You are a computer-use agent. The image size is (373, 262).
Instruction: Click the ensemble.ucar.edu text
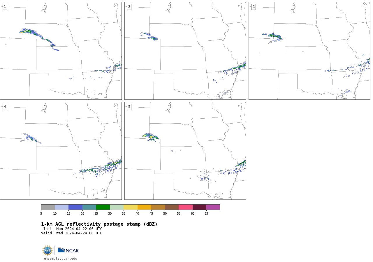[x=61, y=259]
